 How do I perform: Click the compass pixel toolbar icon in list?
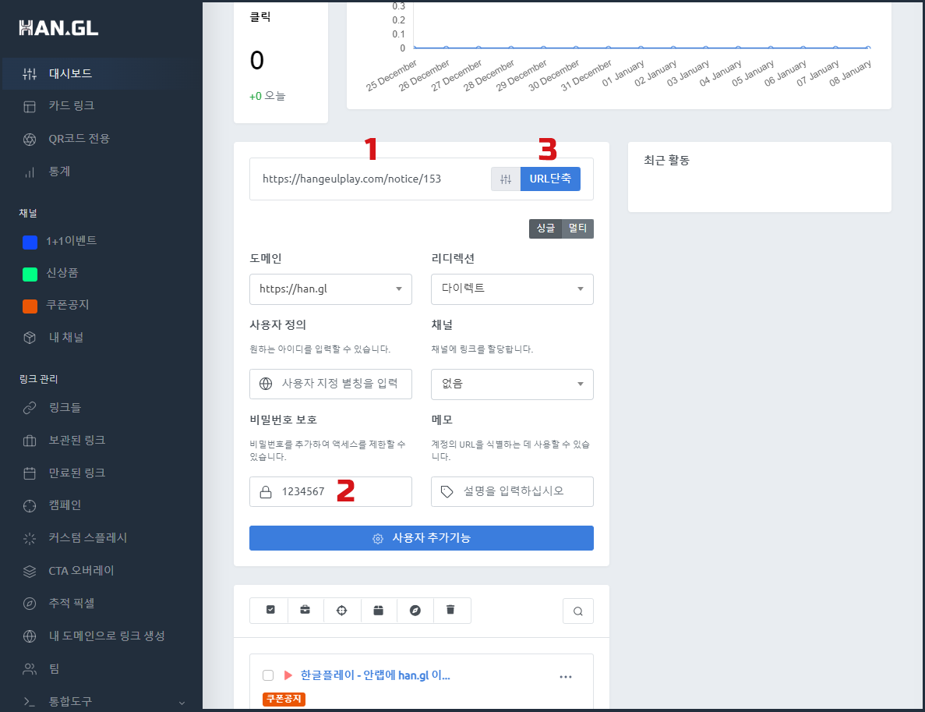point(415,611)
